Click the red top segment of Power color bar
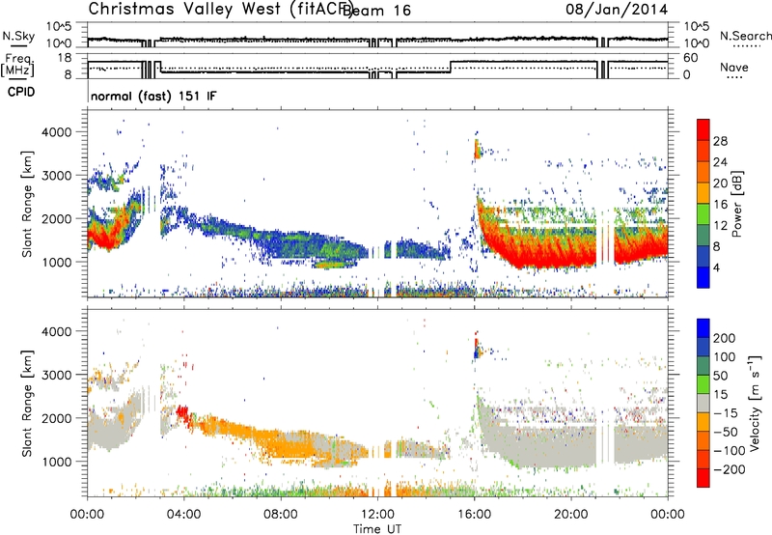Viewport: 772px width, 535px height. (x=703, y=130)
